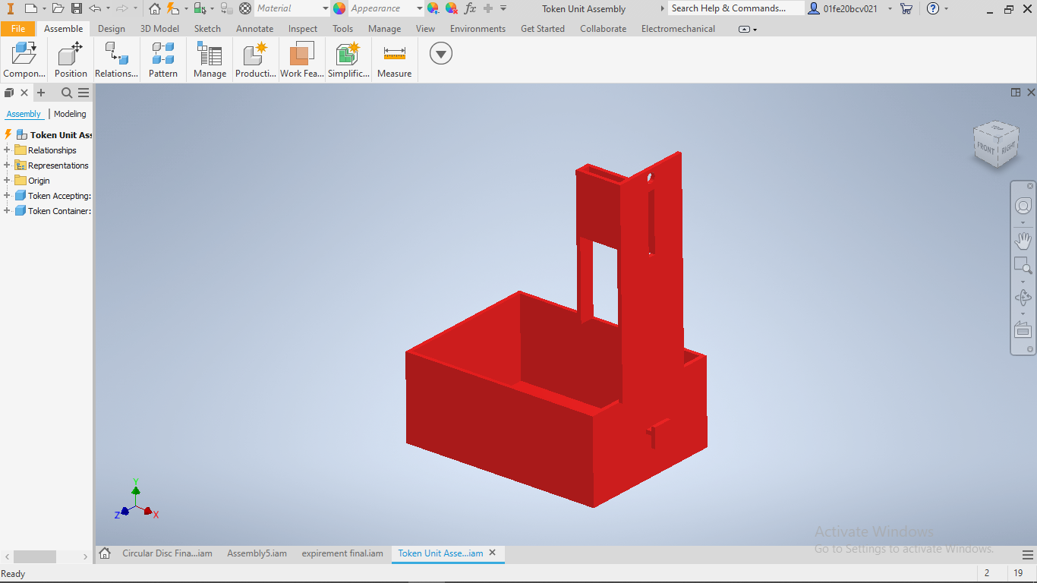
Task: Expand the Token Container node
Action: tap(7, 211)
